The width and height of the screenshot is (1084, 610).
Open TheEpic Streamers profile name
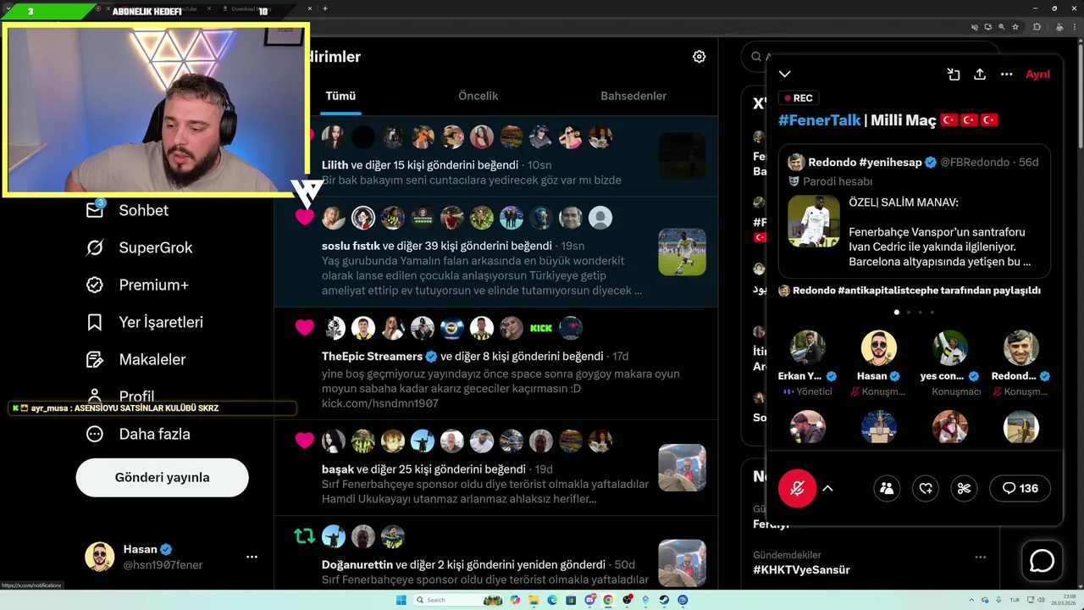pos(372,356)
